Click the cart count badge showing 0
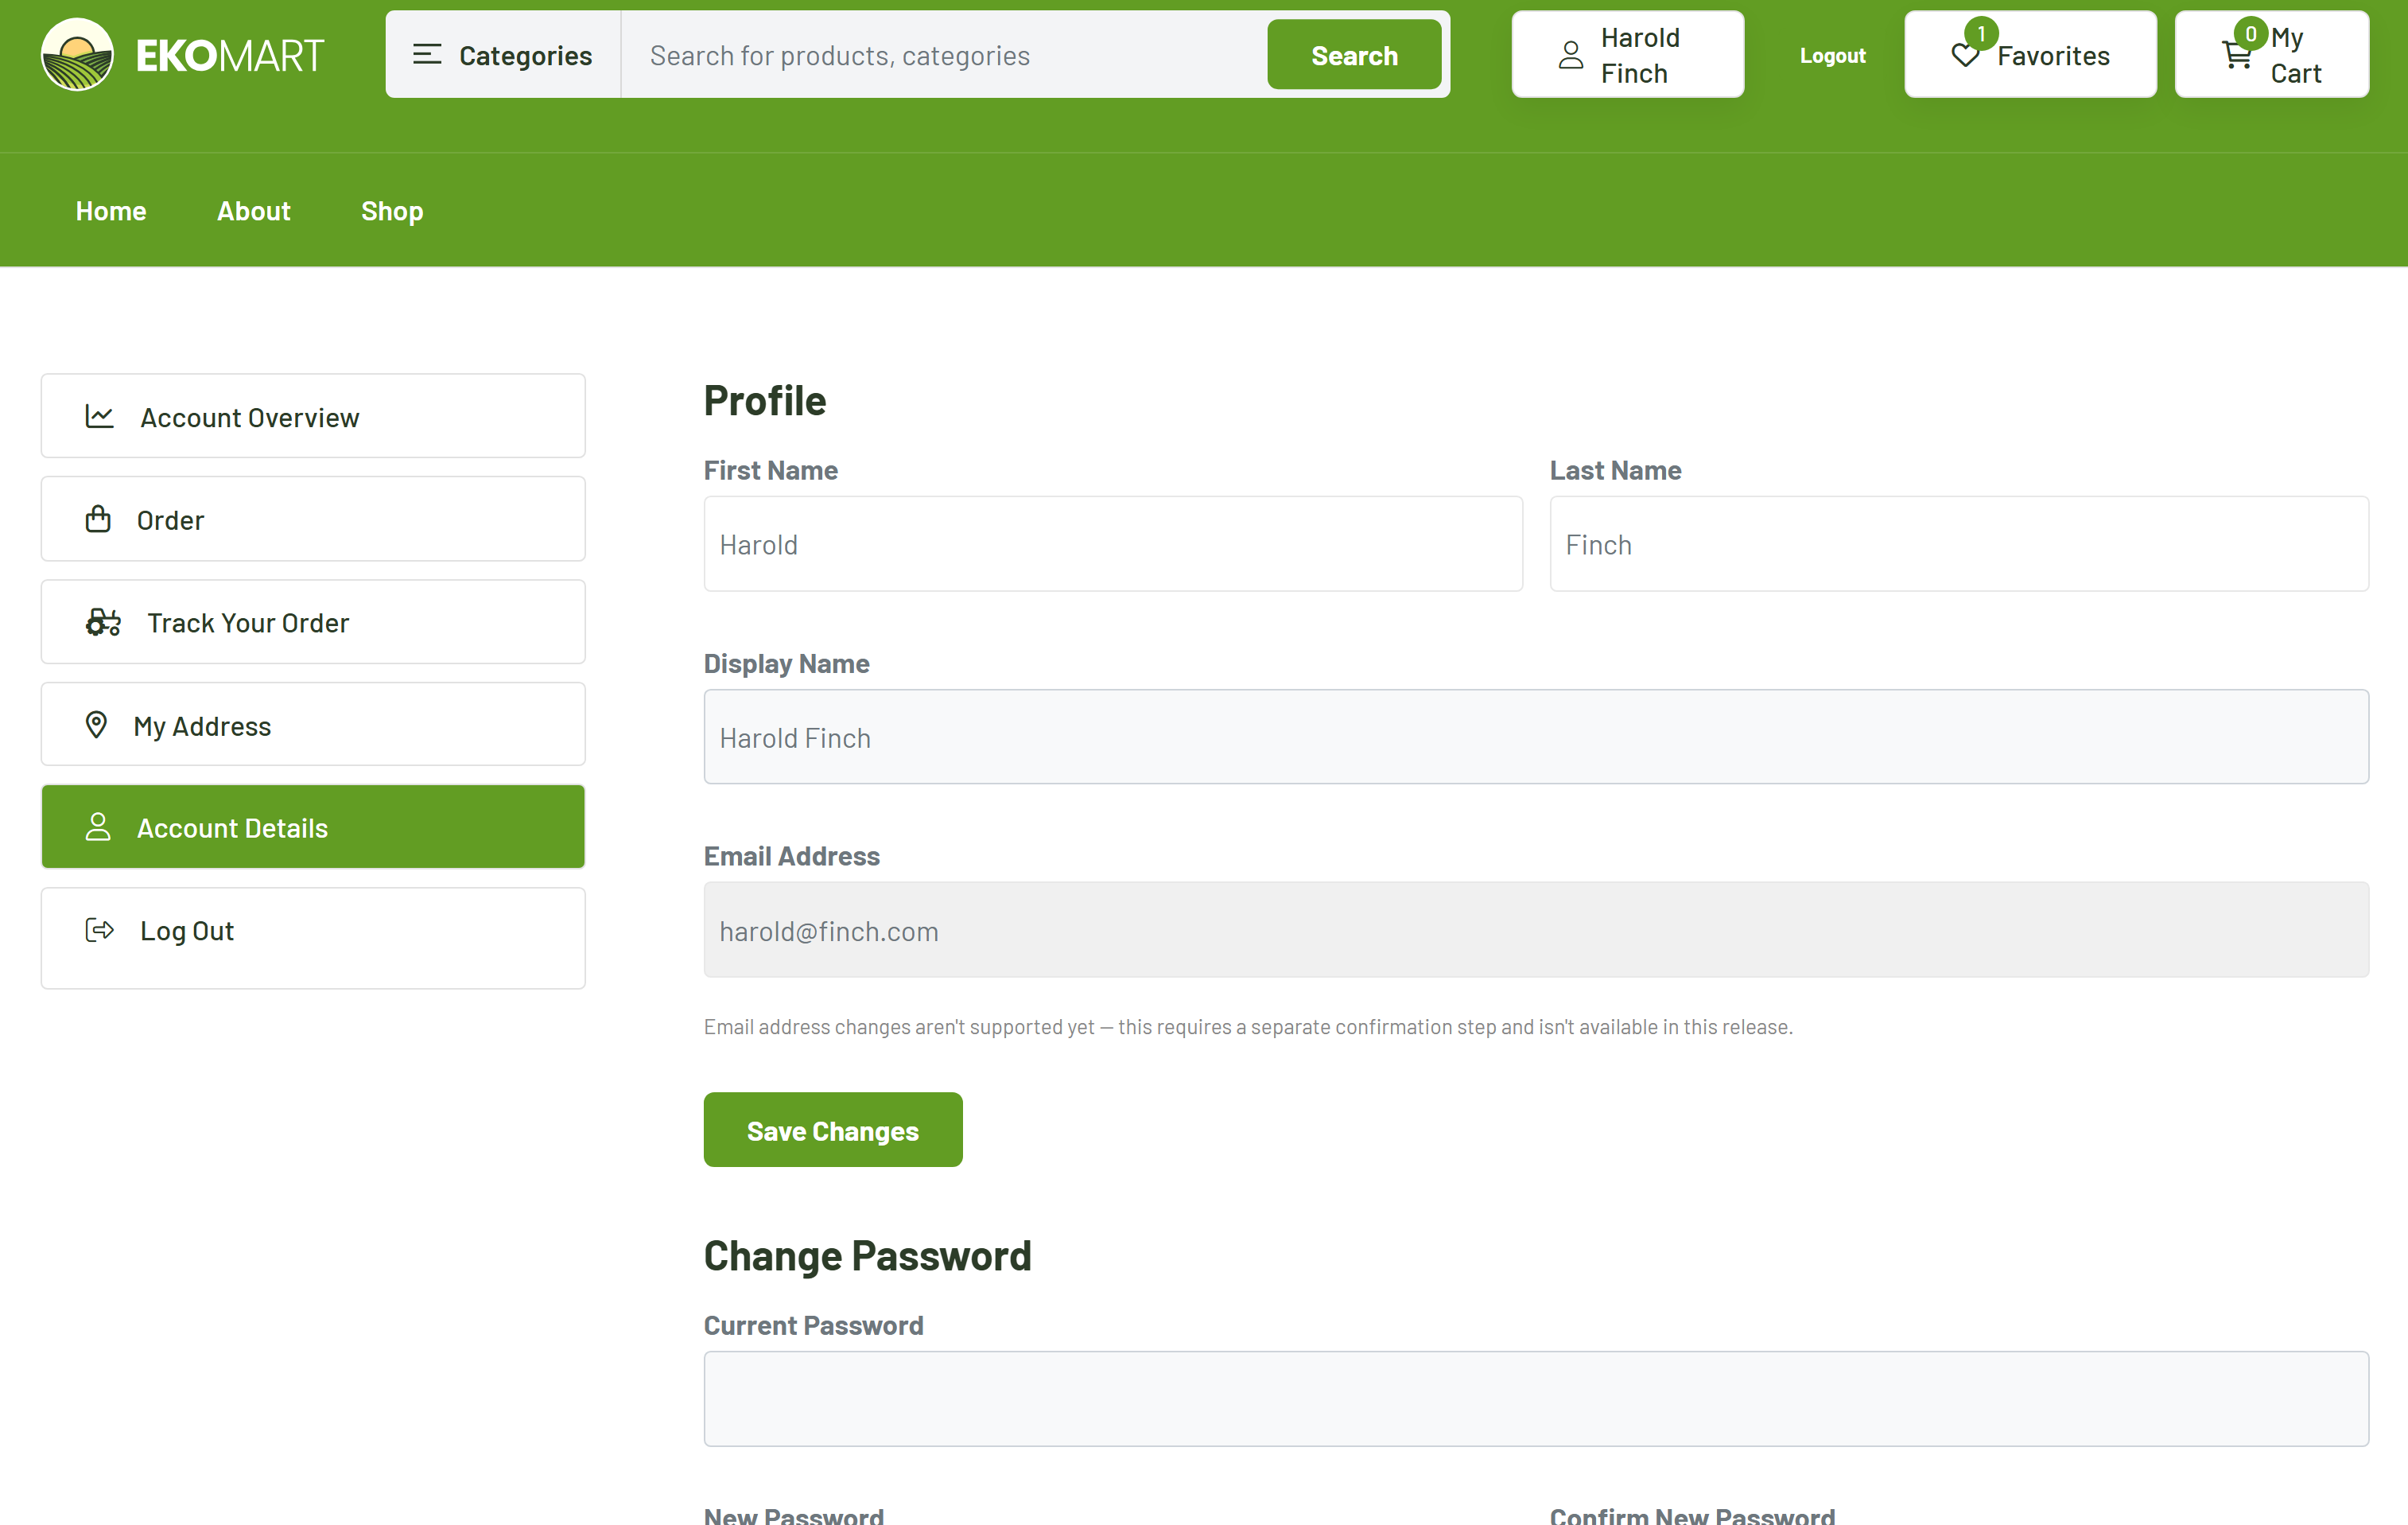The image size is (2408, 1525). pyautogui.click(x=2251, y=34)
